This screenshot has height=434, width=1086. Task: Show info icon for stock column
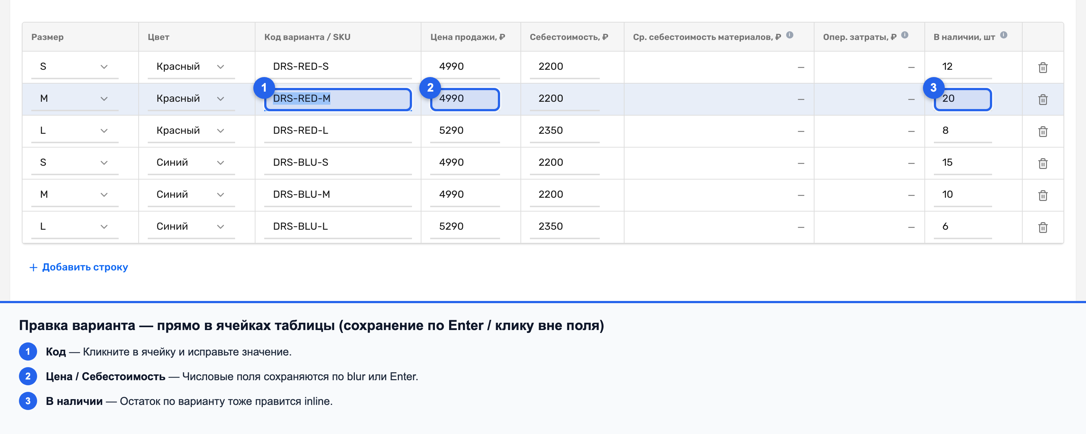click(1004, 35)
